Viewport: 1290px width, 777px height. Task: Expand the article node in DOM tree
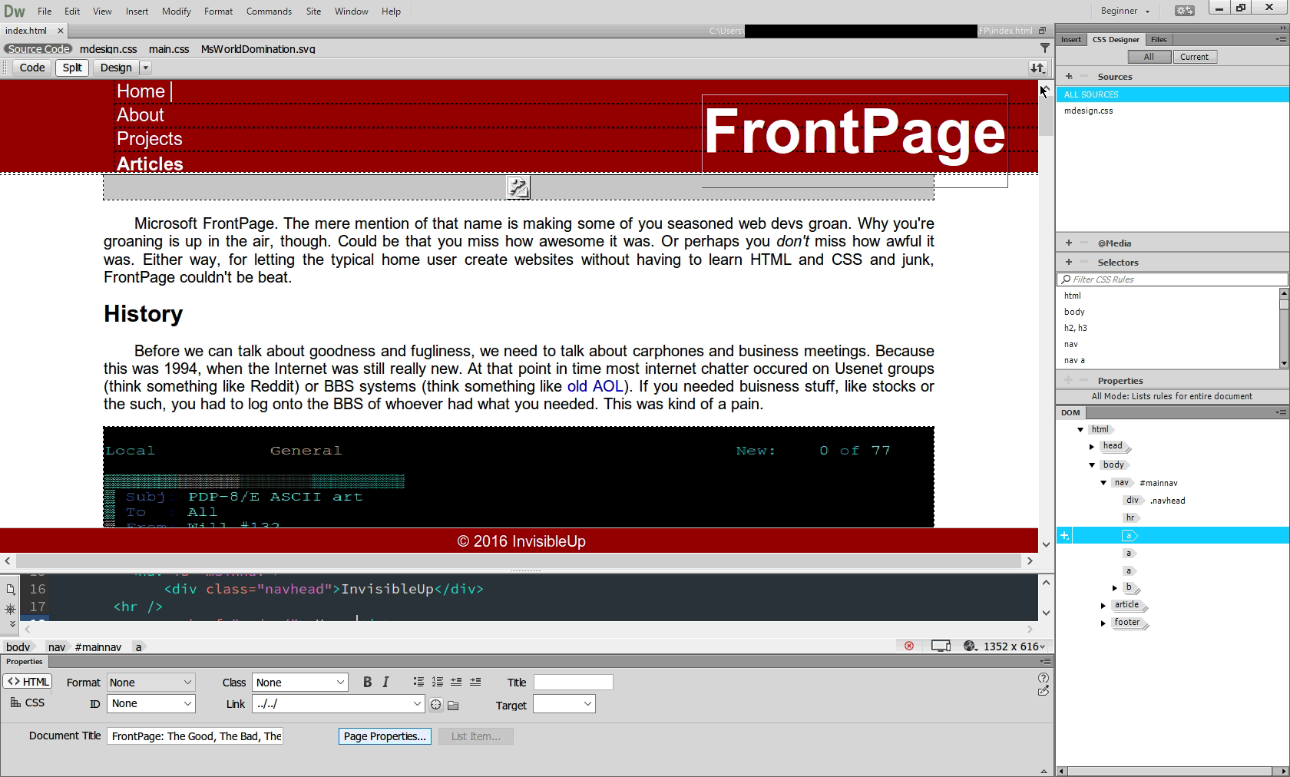point(1103,606)
